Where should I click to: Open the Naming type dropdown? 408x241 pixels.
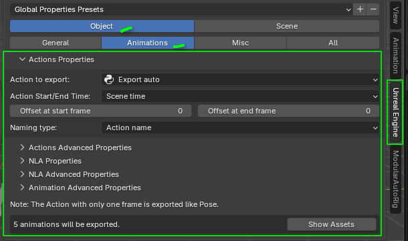pyautogui.click(x=240, y=128)
